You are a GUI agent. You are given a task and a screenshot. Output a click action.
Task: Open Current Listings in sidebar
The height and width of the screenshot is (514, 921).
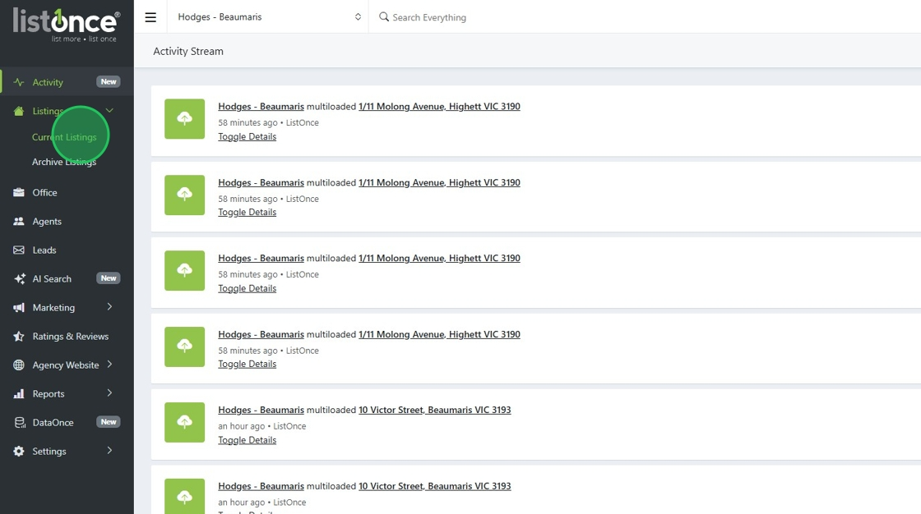[x=64, y=137]
